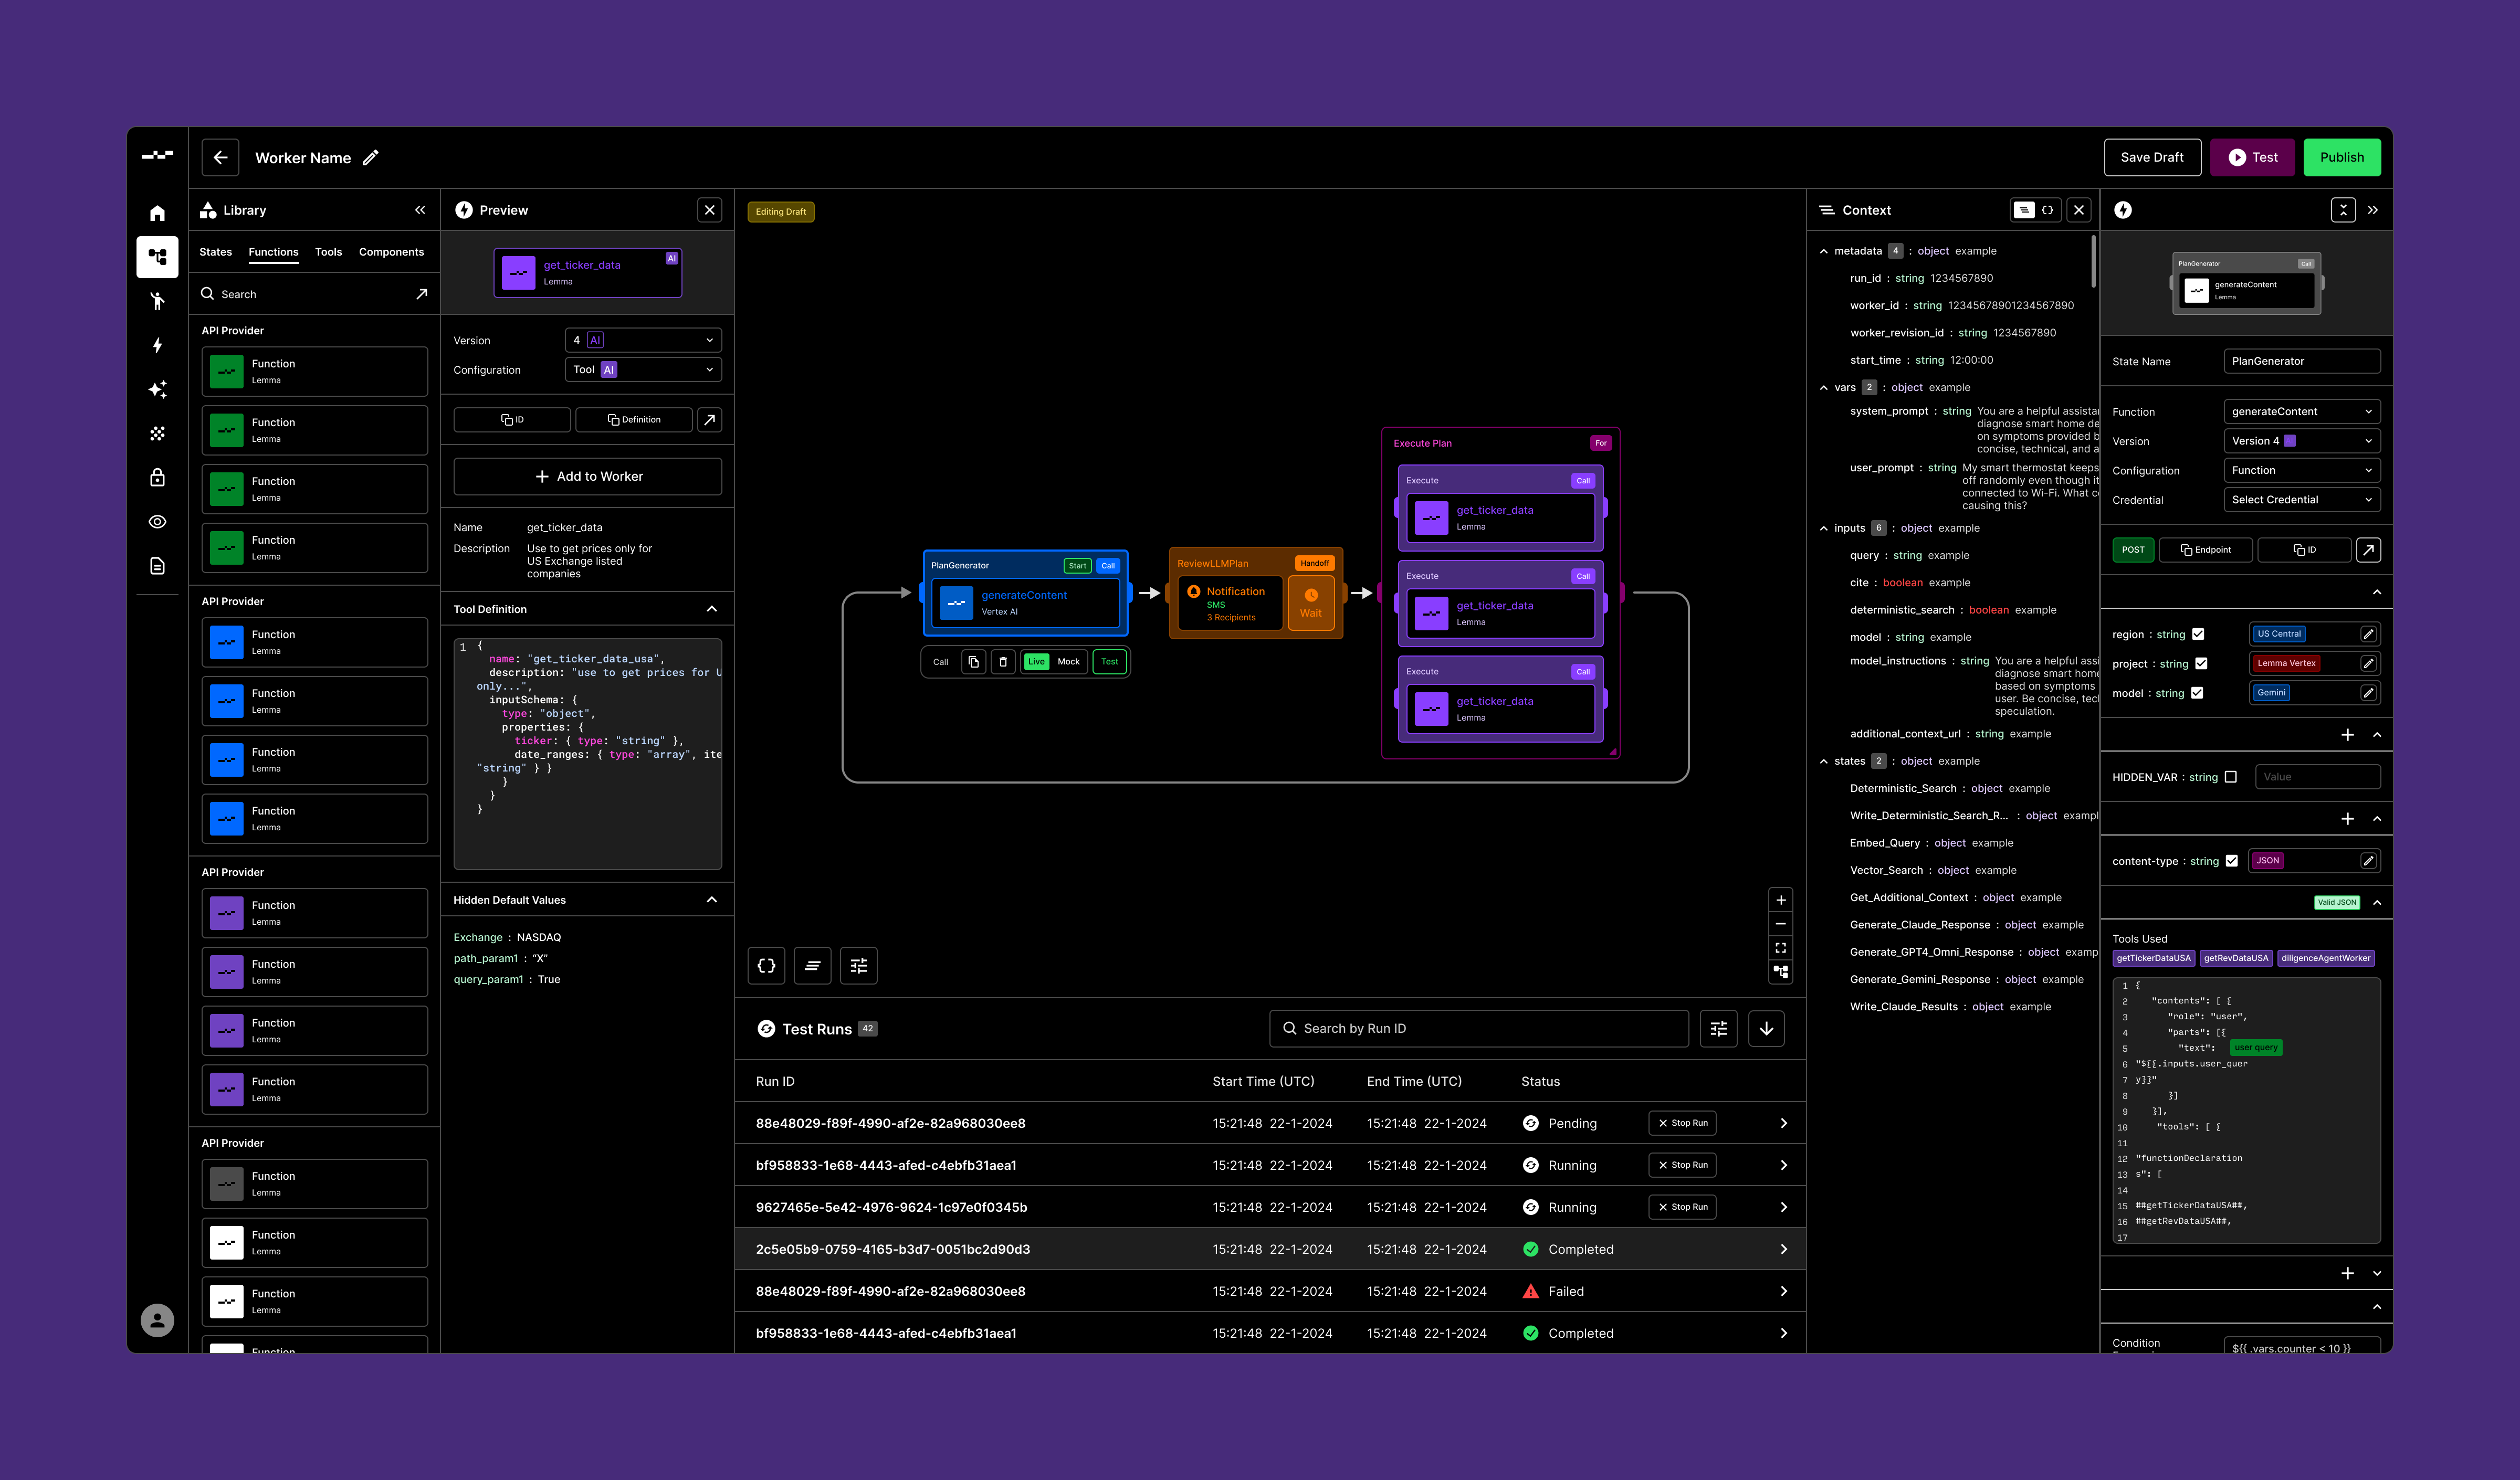Switch to the Tools library tab
Image resolution: width=2520 pixels, height=1480 pixels.
328,252
